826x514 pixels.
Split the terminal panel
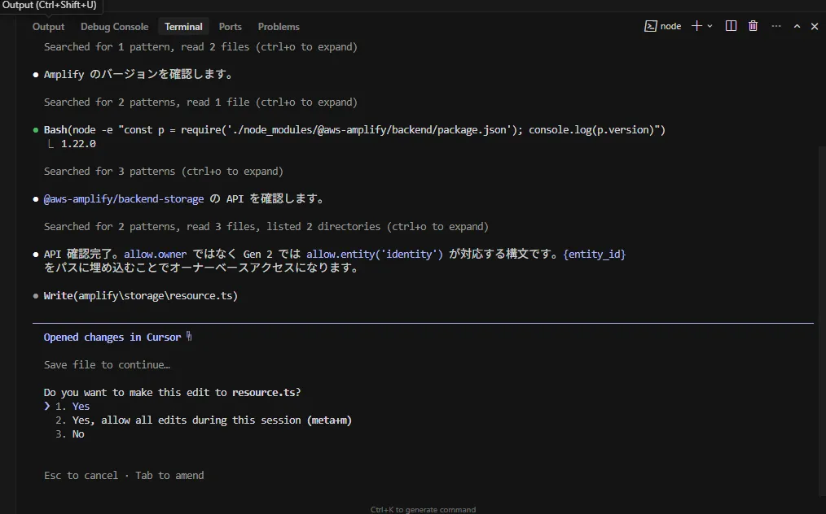point(731,26)
